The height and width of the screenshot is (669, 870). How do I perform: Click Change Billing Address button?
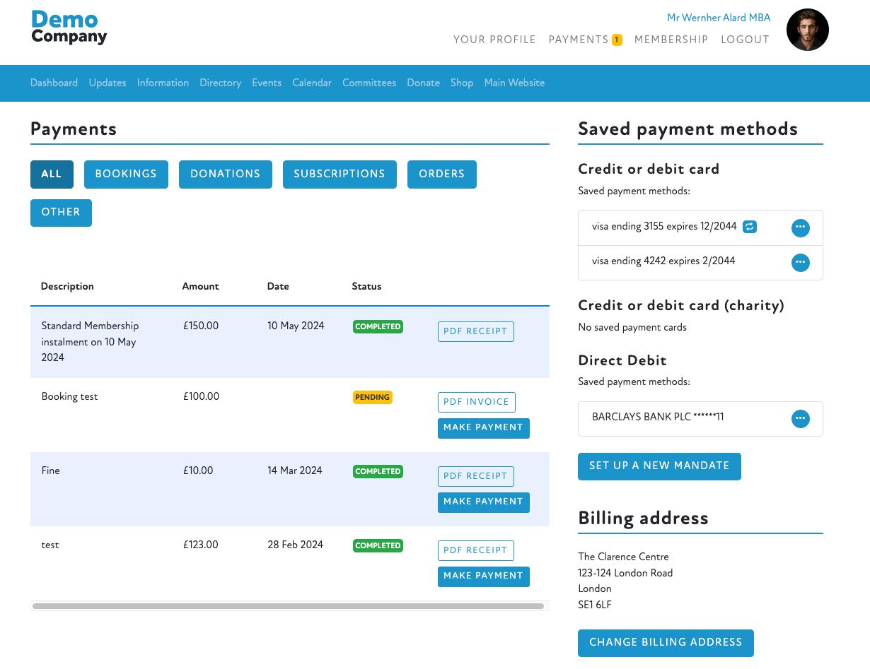point(666,643)
